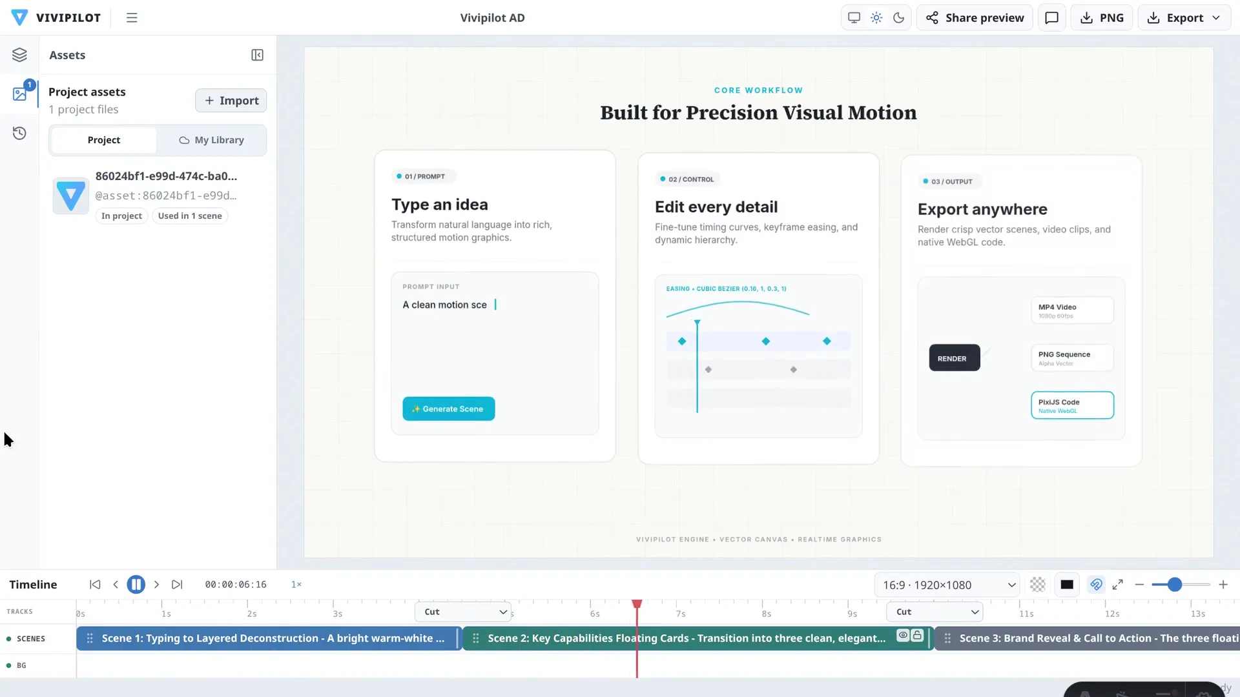Toggle the lock on Scene 2 clip
Image resolution: width=1240 pixels, height=697 pixels.
click(917, 635)
